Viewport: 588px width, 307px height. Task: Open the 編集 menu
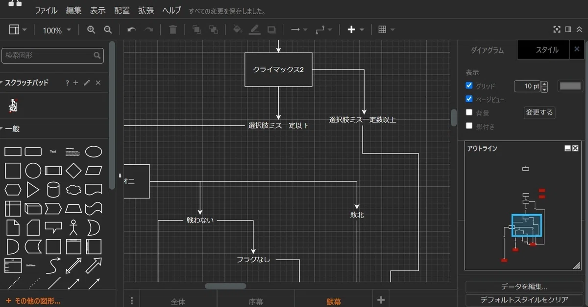click(73, 10)
